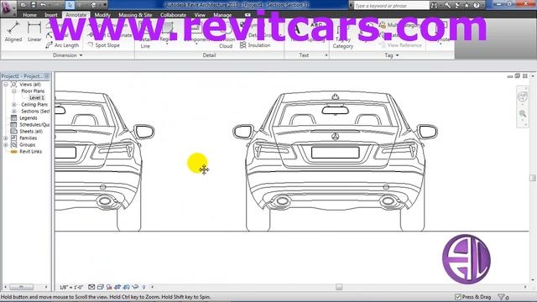
Task: Expand the Groups tree node
Action: coord(6,145)
